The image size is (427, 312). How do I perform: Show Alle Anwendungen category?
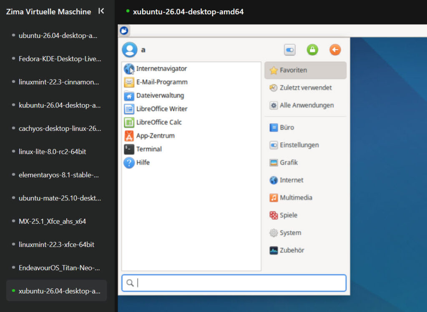(x=305, y=105)
